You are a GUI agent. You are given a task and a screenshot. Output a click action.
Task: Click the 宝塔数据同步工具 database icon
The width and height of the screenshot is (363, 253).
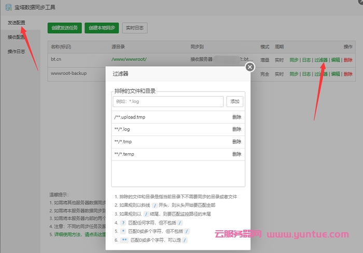[8, 7]
